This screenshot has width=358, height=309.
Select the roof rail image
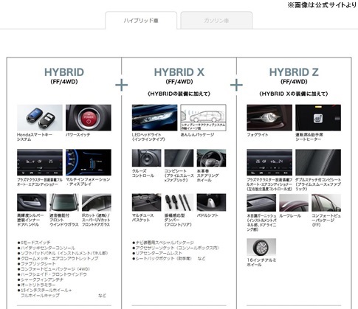294,203
